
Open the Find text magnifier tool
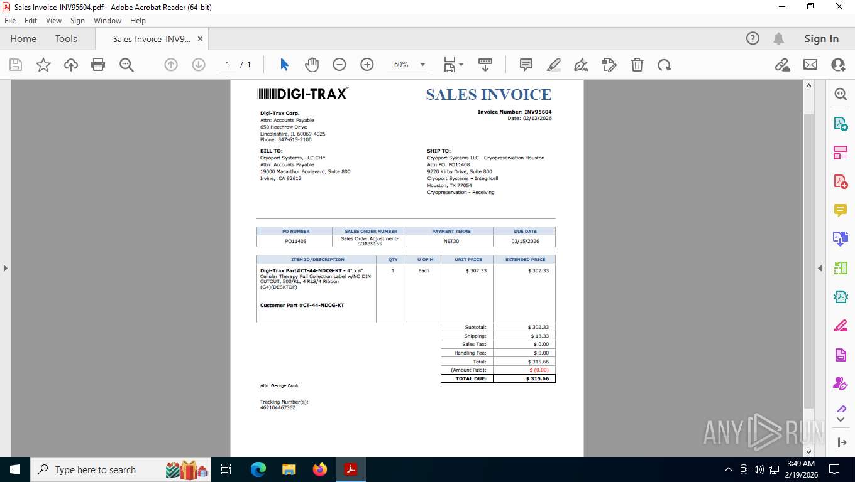[126, 65]
